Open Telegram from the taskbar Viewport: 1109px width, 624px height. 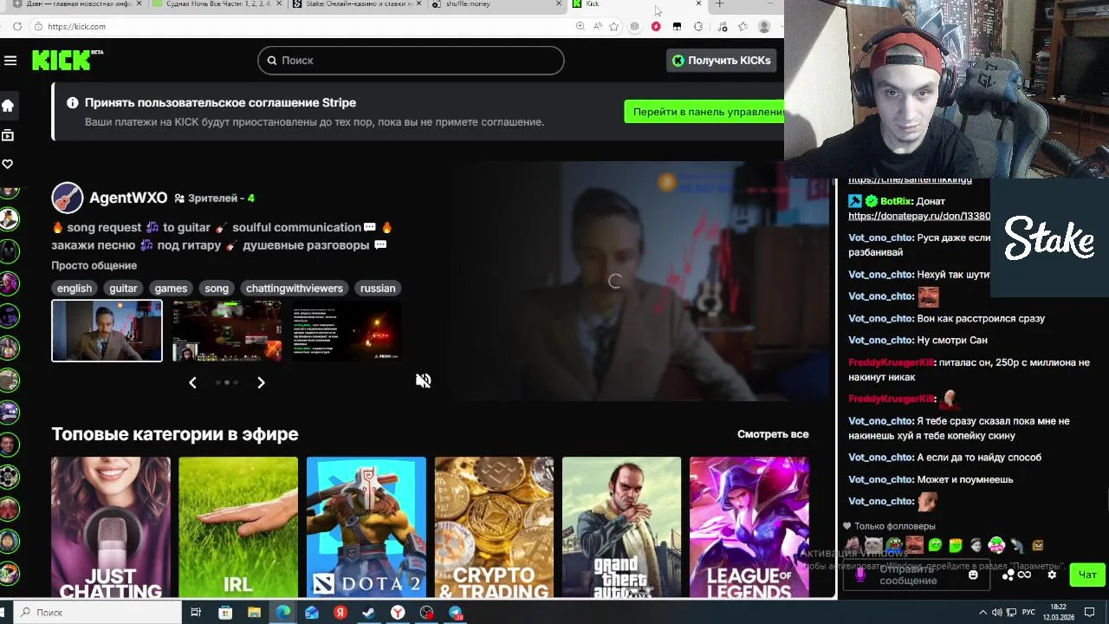click(x=455, y=613)
